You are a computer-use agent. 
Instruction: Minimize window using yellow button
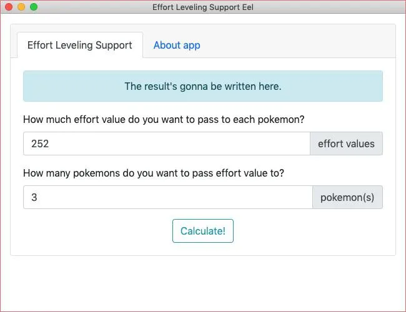point(21,7)
